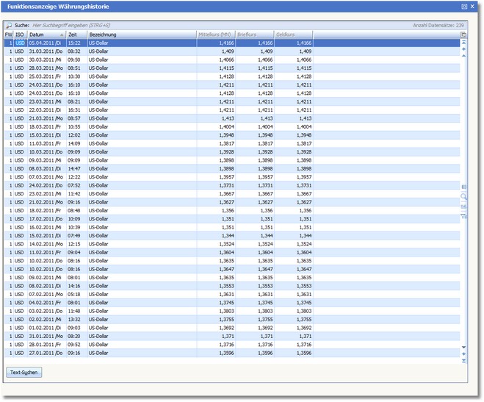This screenshot has height=402, width=484.
Task: Click the filter funnel icon on right edge
Action: click(463, 216)
